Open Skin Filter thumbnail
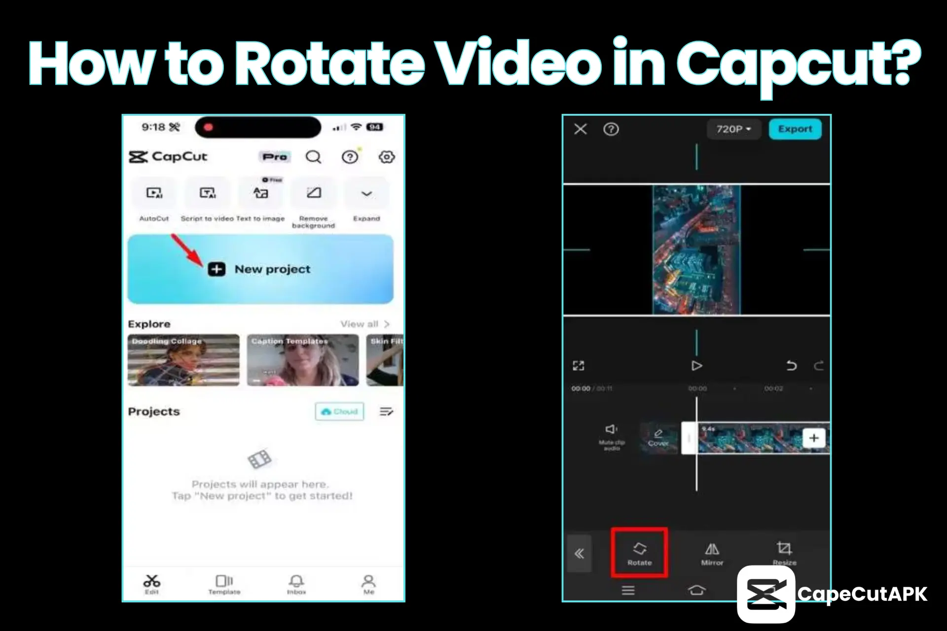The image size is (947, 631). coord(385,360)
